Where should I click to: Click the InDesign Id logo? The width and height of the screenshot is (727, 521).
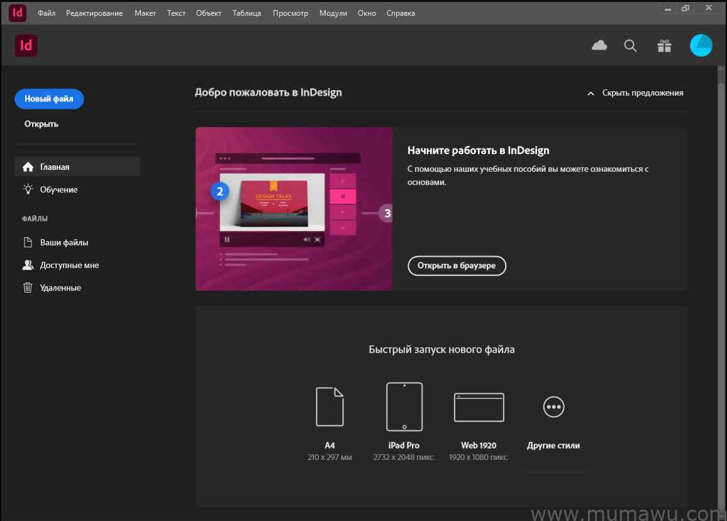click(x=26, y=45)
